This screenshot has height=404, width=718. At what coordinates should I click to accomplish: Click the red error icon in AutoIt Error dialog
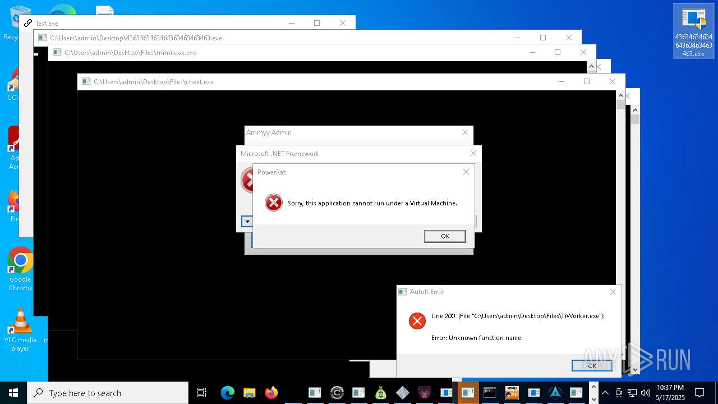[417, 320]
